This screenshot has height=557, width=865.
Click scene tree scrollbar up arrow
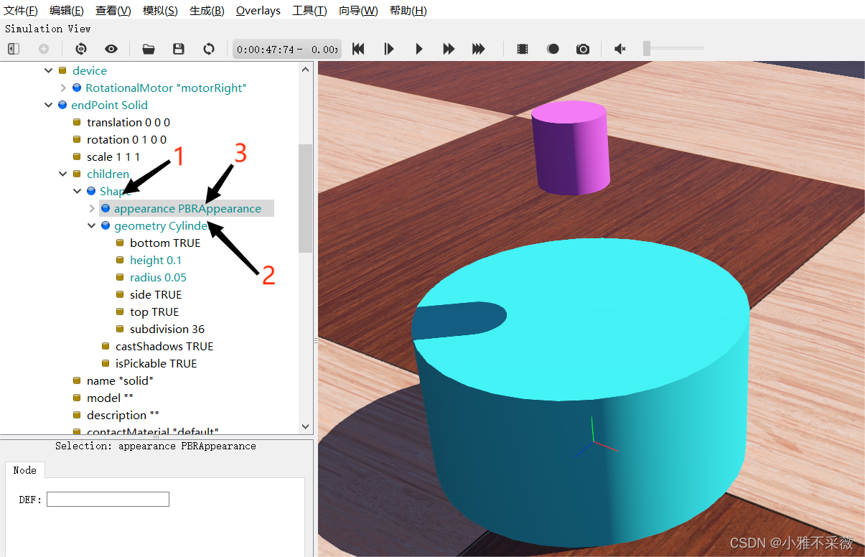(306, 69)
